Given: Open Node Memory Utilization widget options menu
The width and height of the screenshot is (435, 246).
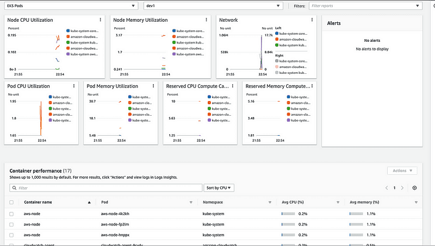Looking at the screenshot, I should tap(206, 20).
